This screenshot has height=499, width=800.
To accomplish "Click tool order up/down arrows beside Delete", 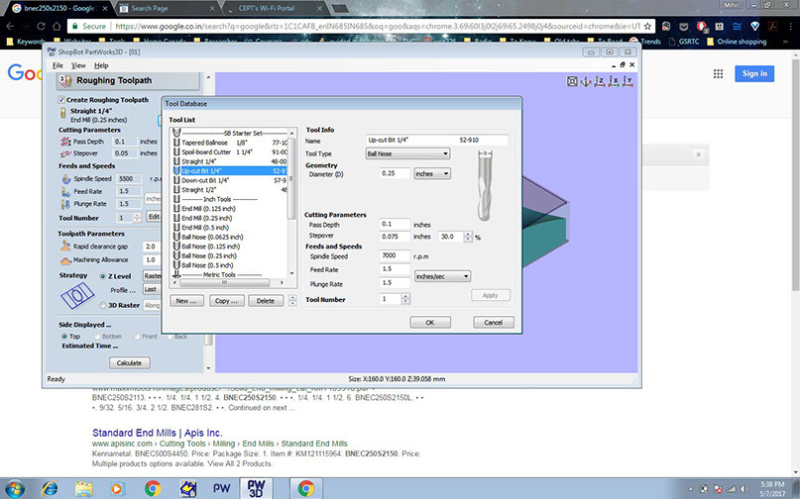I will click(292, 301).
